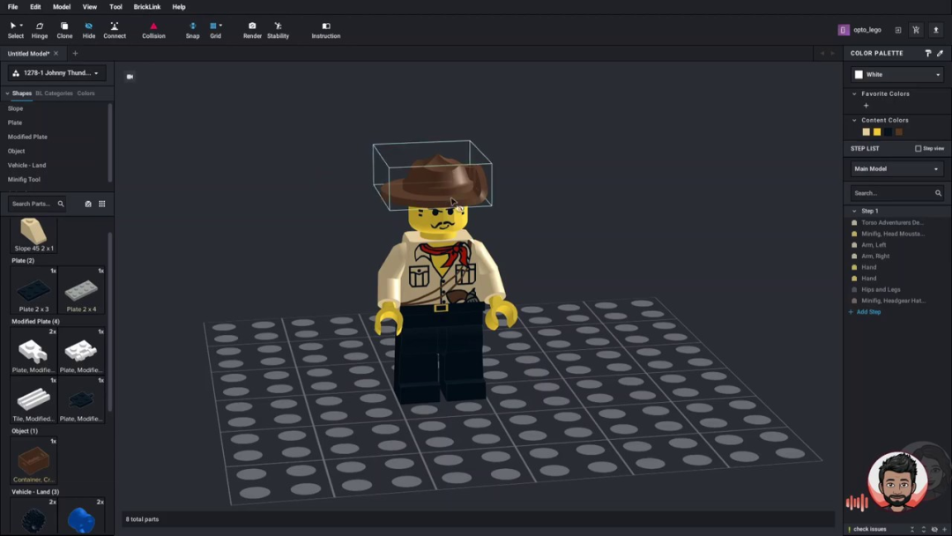
Task: Select the Vehicle - Land shape category
Action: coord(26,165)
